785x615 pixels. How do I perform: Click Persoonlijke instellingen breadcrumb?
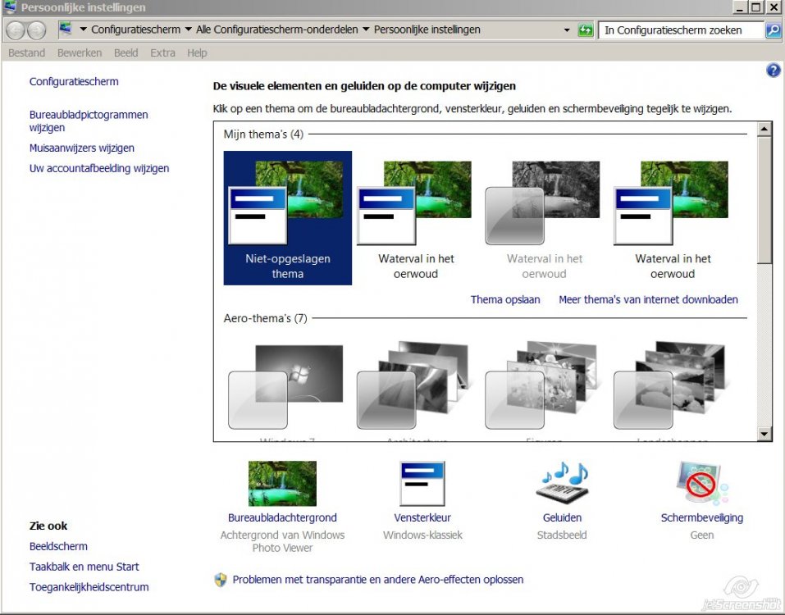click(427, 30)
